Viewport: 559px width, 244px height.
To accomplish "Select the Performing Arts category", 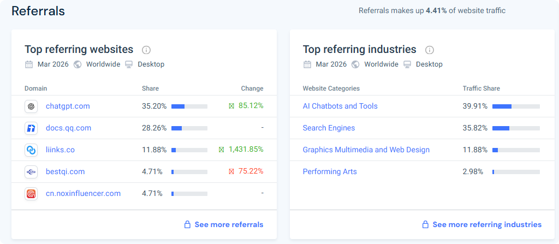I will tap(330, 172).
